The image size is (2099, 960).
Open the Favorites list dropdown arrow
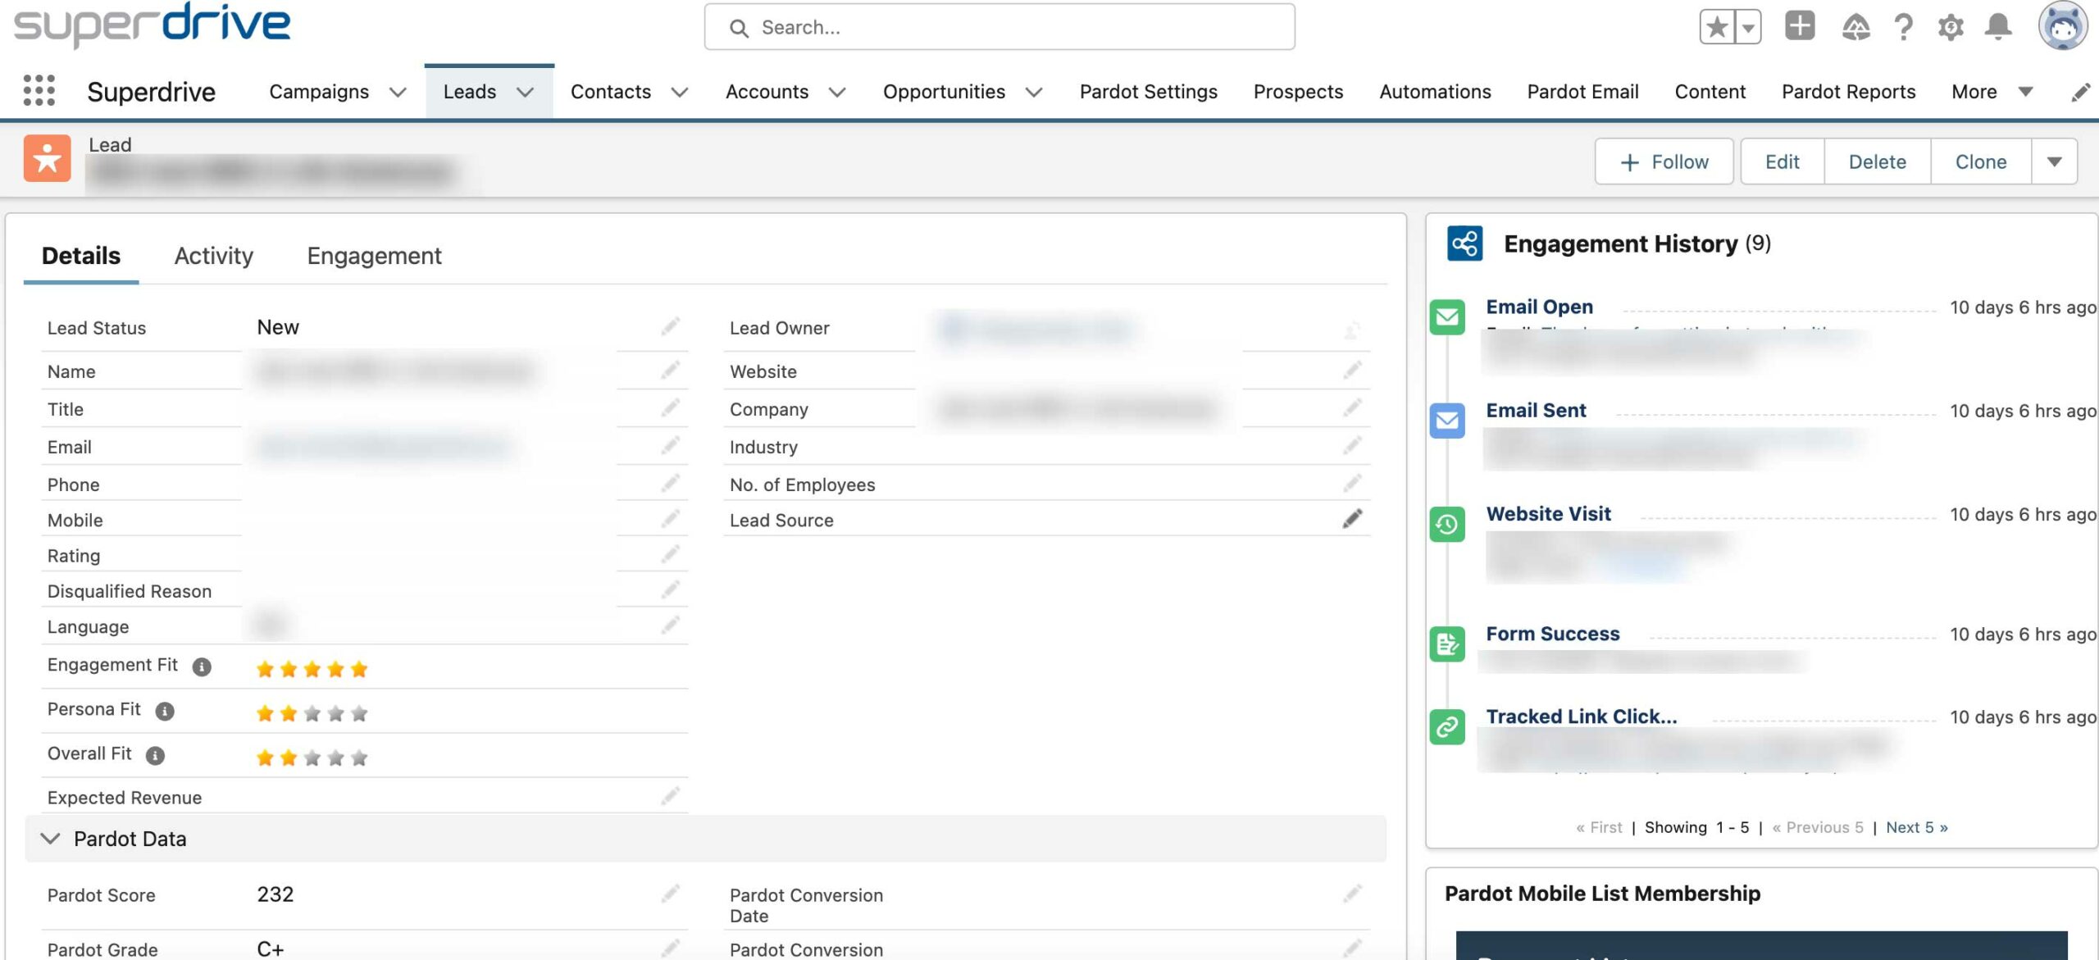click(x=1748, y=28)
